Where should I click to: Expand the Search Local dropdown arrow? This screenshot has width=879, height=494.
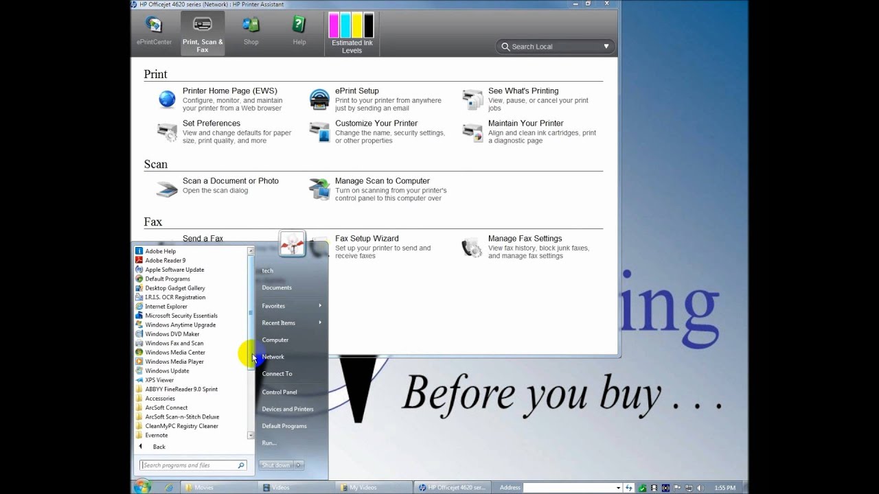(606, 47)
